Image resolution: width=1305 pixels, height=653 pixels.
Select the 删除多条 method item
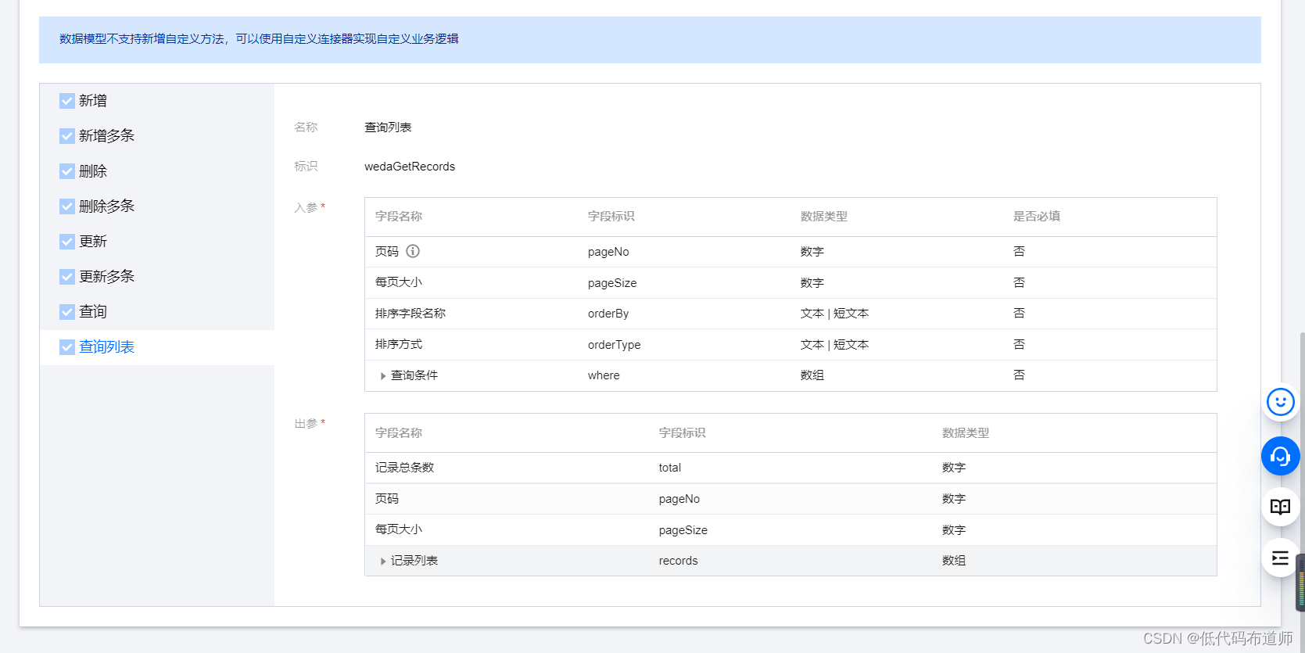pyautogui.click(x=157, y=206)
